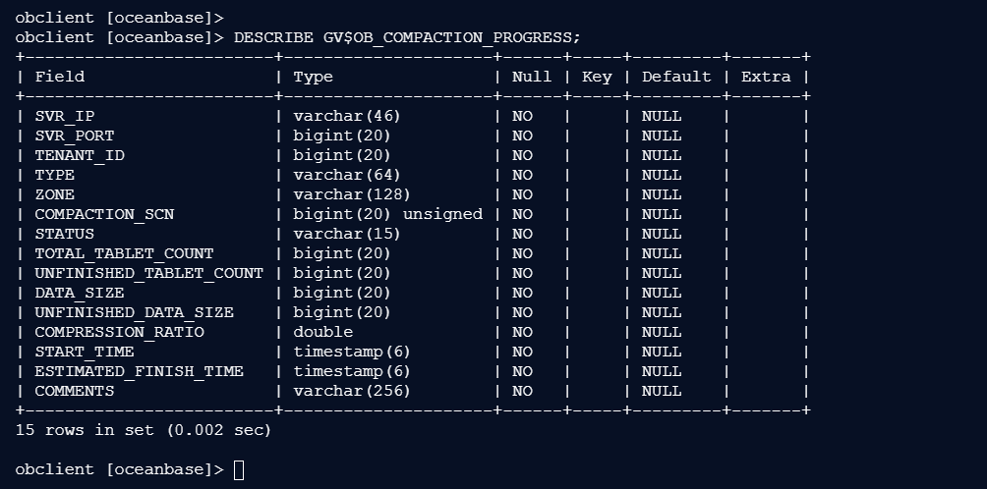Click the "15 rows in set" result line
This screenshot has width=987, height=489.
pyautogui.click(x=144, y=430)
